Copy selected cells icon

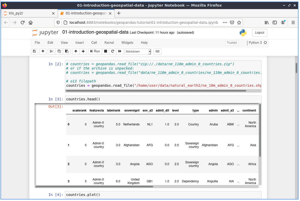tap(59, 52)
